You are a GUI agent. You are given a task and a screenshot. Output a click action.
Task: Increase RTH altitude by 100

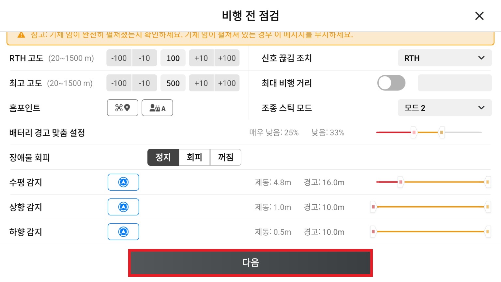point(227,58)
